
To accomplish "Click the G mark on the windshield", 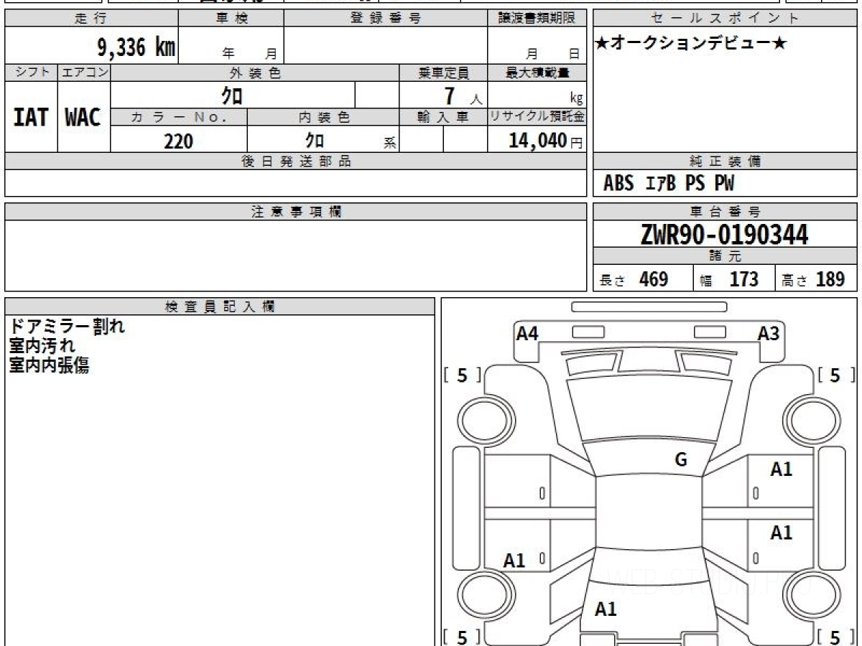I will 681,460.
